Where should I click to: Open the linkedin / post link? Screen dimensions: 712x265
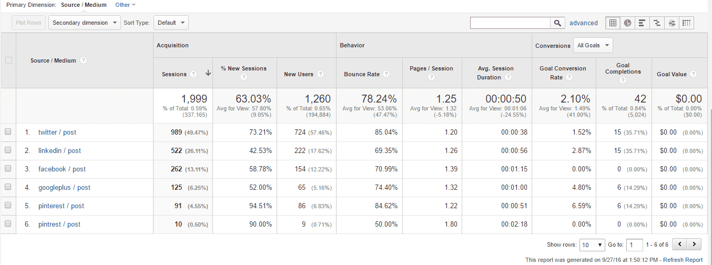(x=59, y=150)
